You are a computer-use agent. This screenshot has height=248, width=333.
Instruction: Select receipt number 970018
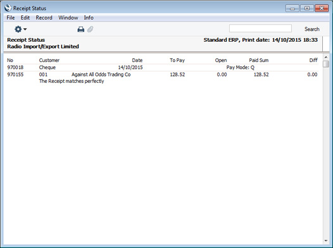coord(15,68)
